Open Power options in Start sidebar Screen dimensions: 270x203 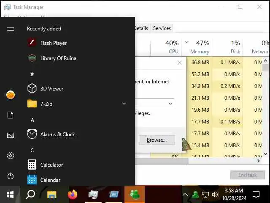11,176
